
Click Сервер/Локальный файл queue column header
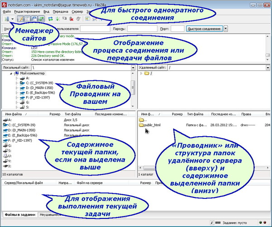point(24,183)
